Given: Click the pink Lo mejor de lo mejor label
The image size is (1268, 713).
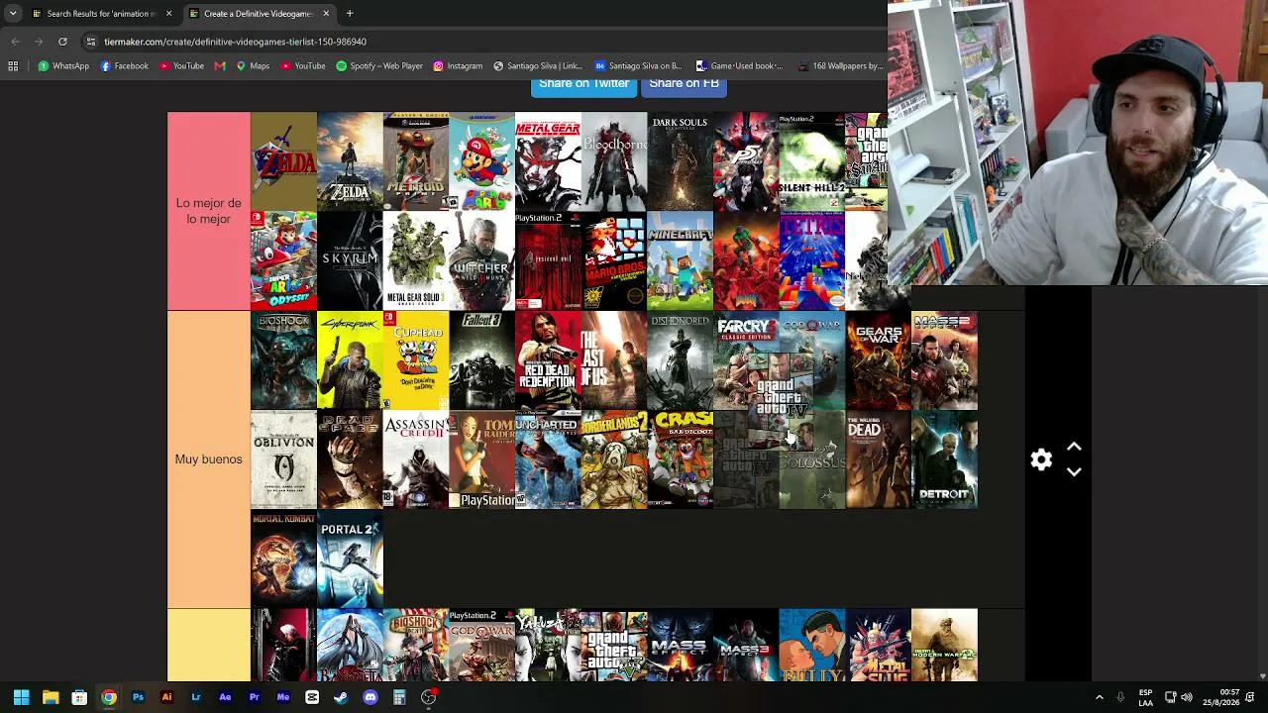Looking at the screenshot, I should tap(208, 211).
